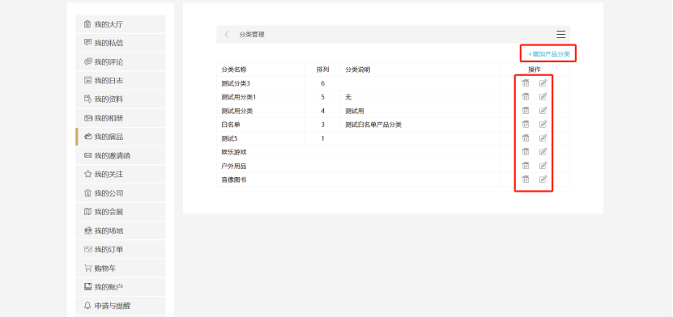Delete the 音像图书 category

[526, 179]
